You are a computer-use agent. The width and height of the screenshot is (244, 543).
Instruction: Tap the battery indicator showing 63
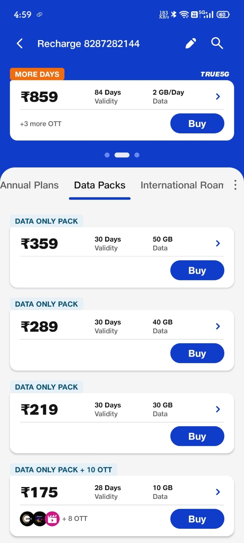coord(223,14)
